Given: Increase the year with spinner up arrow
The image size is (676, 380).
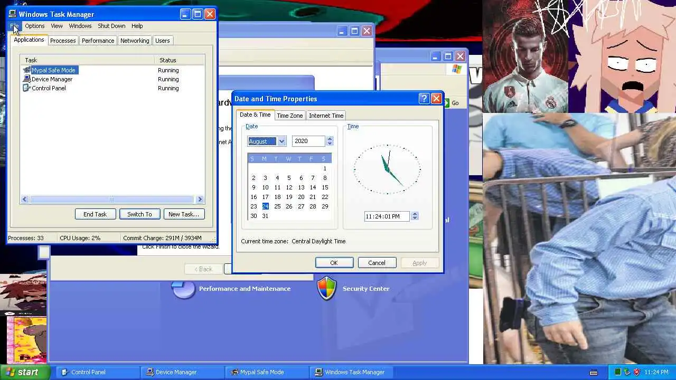Looking at the screenshot, I should (x=330, y=139).
